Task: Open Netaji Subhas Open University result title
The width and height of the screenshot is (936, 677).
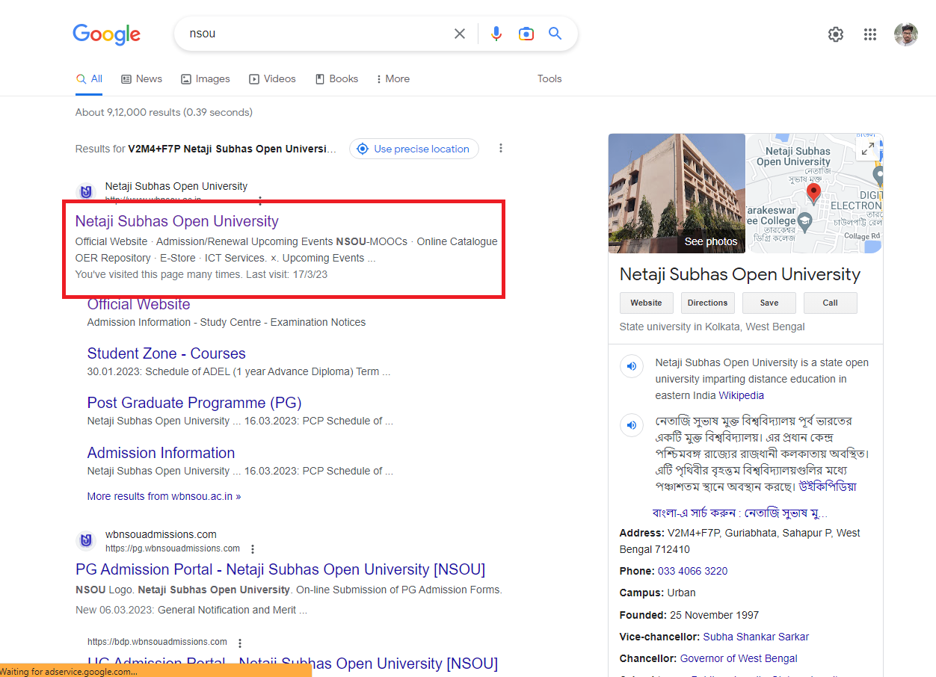Action: [x=176, y=221]
